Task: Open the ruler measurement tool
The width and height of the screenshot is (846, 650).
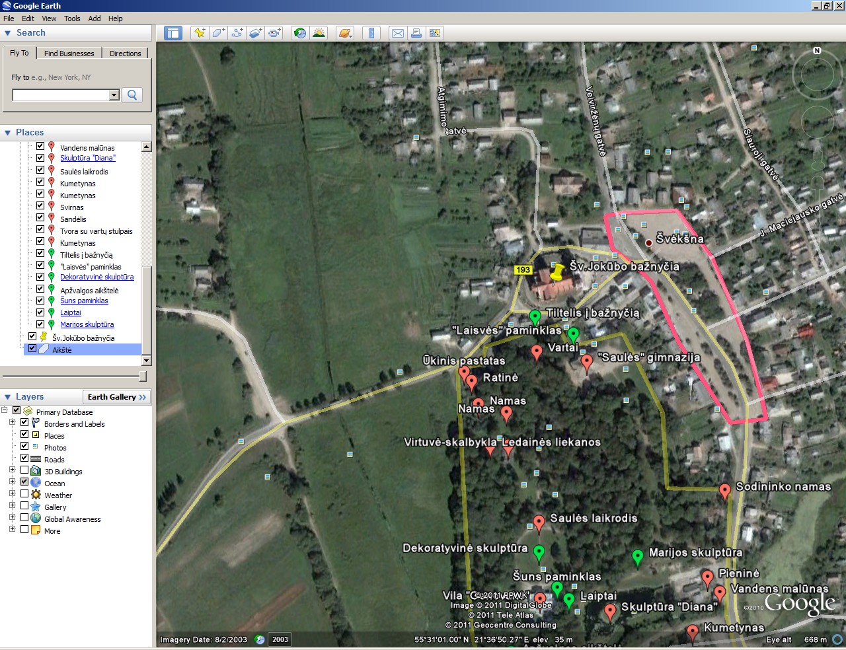Action: [x=371, y=33]
